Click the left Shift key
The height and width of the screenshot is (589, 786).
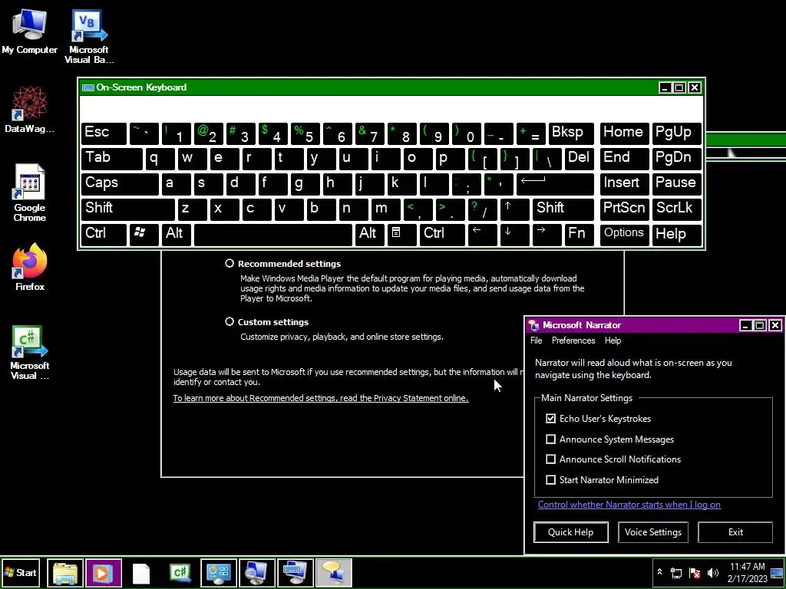click(128, 209)
